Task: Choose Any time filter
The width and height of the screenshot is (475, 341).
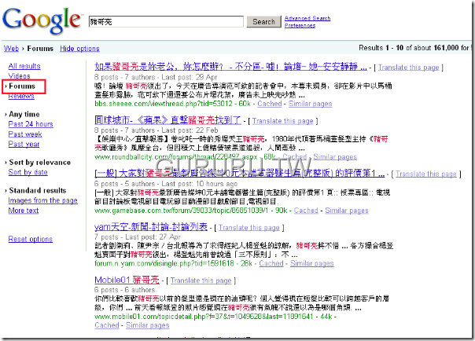Action: [24, 115]
